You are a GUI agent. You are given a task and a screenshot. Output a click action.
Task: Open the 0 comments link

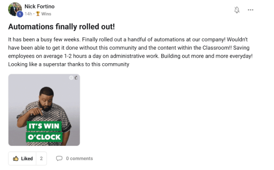[x=79, y=159]
